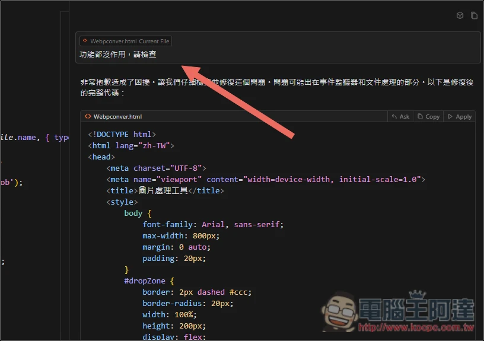This screenshot has width=484, height=341.
Task: Click the font-family: Arial, sans-serif line
Action: (x=213, y=224)
